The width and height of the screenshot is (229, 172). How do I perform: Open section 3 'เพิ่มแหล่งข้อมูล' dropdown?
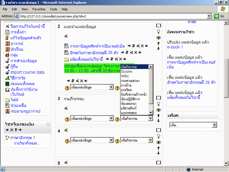click(92, 118)
